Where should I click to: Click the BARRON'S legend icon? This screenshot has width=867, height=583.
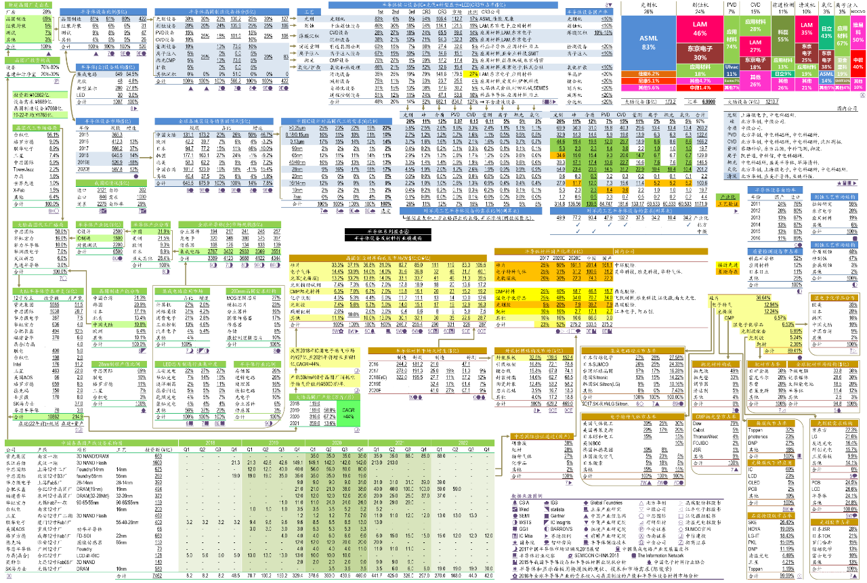[x=547, y=529]
